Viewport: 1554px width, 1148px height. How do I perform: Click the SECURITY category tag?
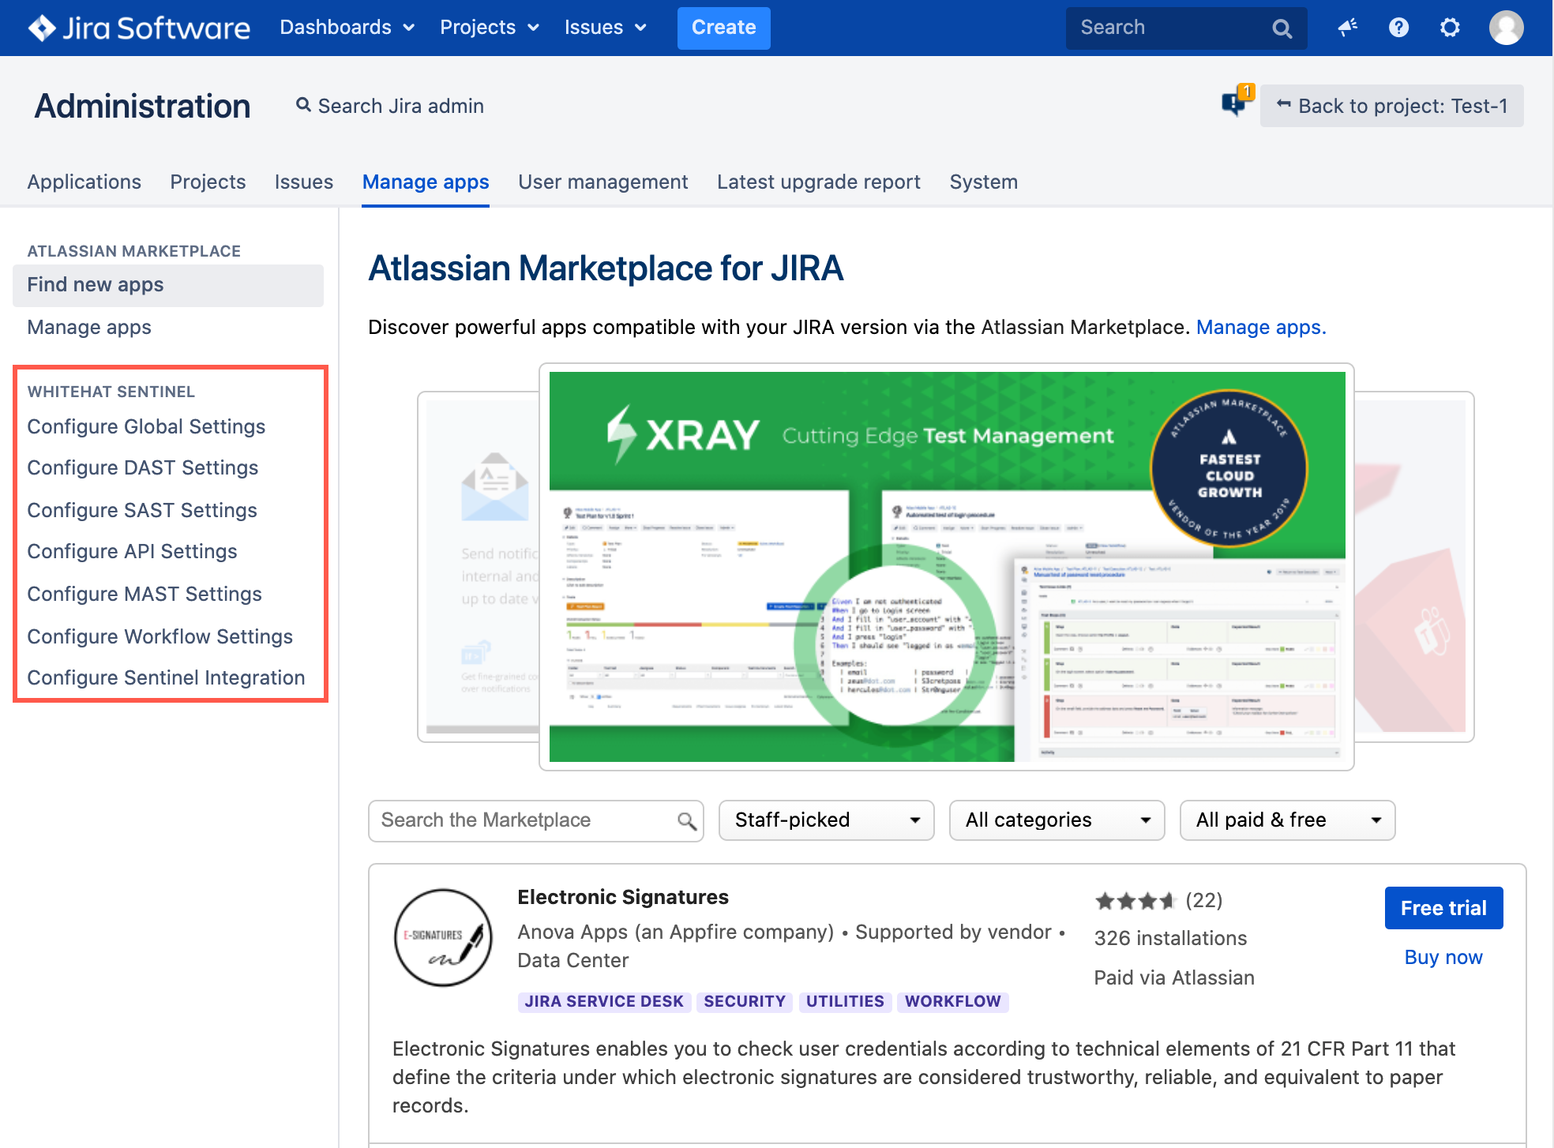pyautogui.click(x=745, y=1001)
